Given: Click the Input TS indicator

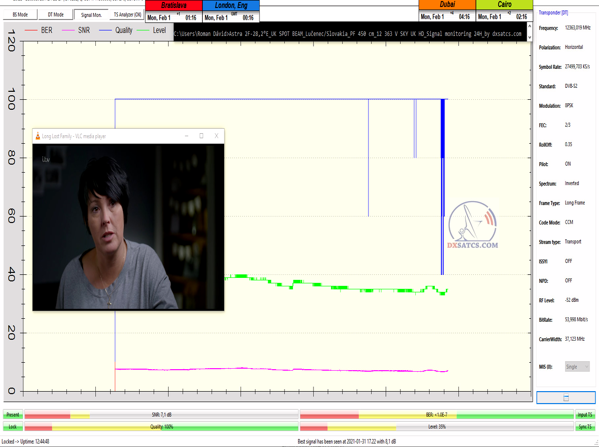Looking at the screenshot, I should point(585,415).
